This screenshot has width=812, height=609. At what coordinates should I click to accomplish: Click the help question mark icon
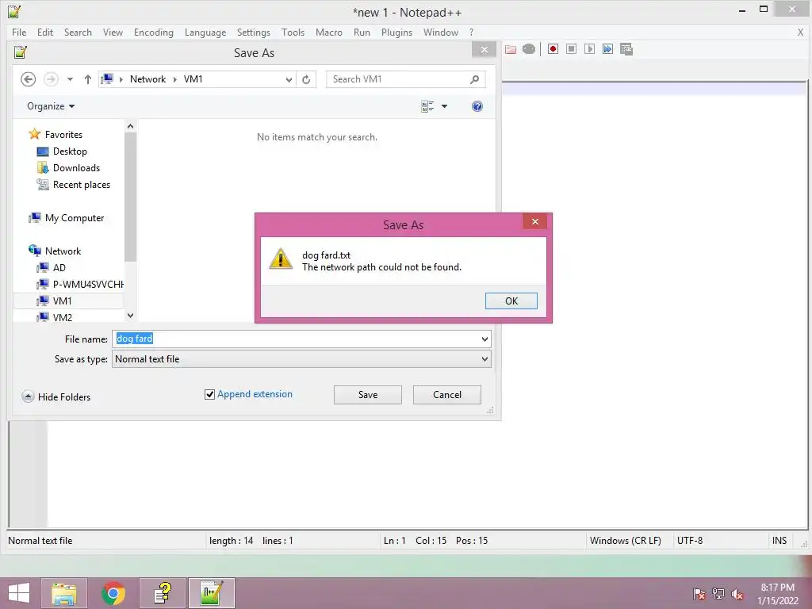click(x=477, y=106)
